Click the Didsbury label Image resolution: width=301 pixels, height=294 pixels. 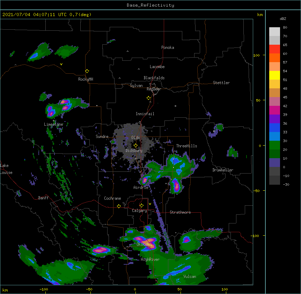(134, 150)
